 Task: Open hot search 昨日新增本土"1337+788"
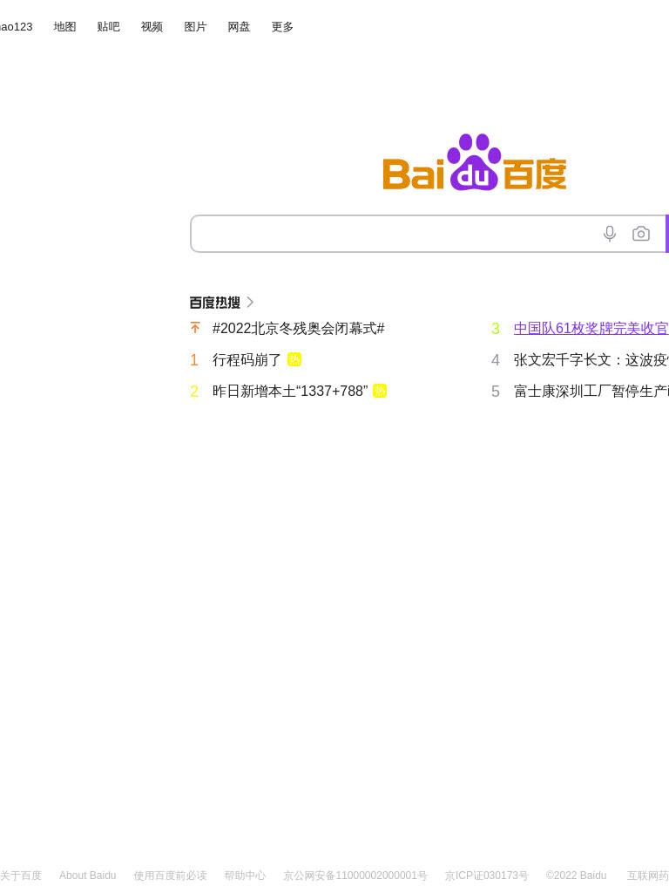[290, 392]
